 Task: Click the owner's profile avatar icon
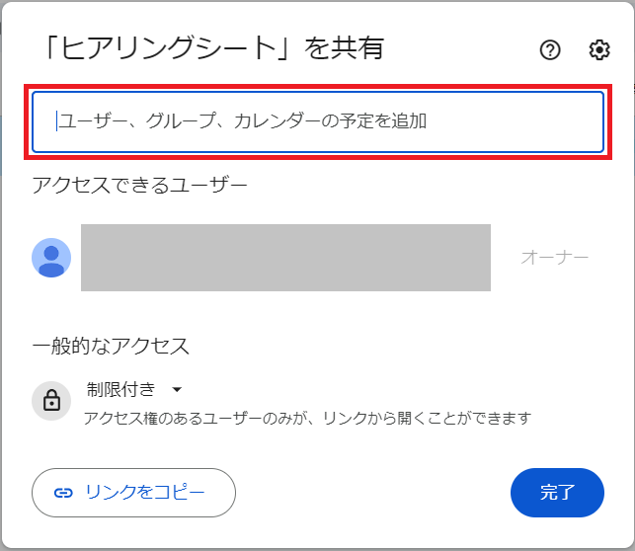click(51, 258)
